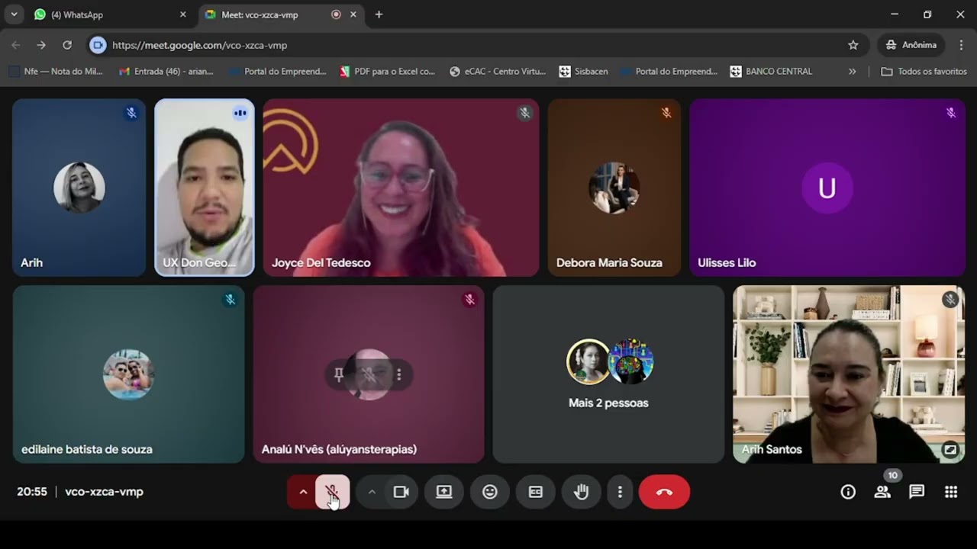Click the address bar URL
This screenshot has width=977, height=549.
click(x=200, y=45)
